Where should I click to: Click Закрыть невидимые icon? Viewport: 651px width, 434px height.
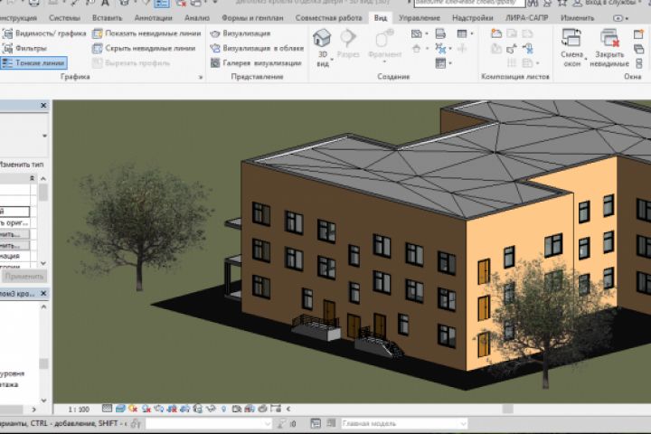tap(609, 38)
